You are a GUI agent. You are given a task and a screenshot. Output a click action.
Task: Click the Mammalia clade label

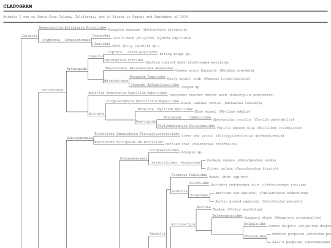coord(158,233)
